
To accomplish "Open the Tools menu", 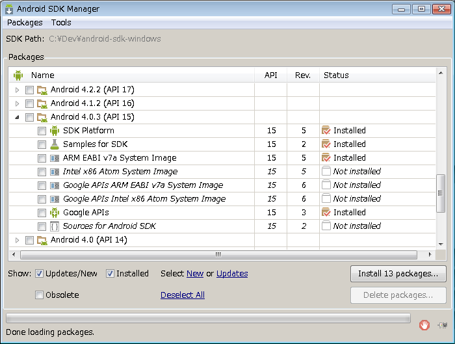I will click(x=61, y=23).
